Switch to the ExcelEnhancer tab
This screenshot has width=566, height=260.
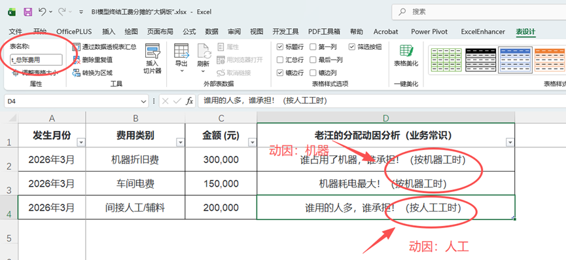tap(483, 32)
